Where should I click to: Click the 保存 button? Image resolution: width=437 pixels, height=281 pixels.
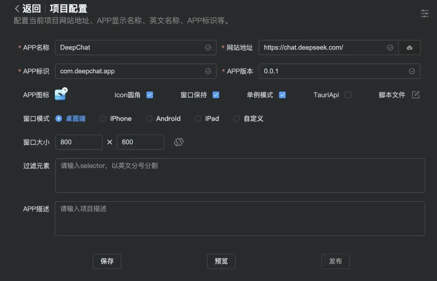(x=107, y=261)
